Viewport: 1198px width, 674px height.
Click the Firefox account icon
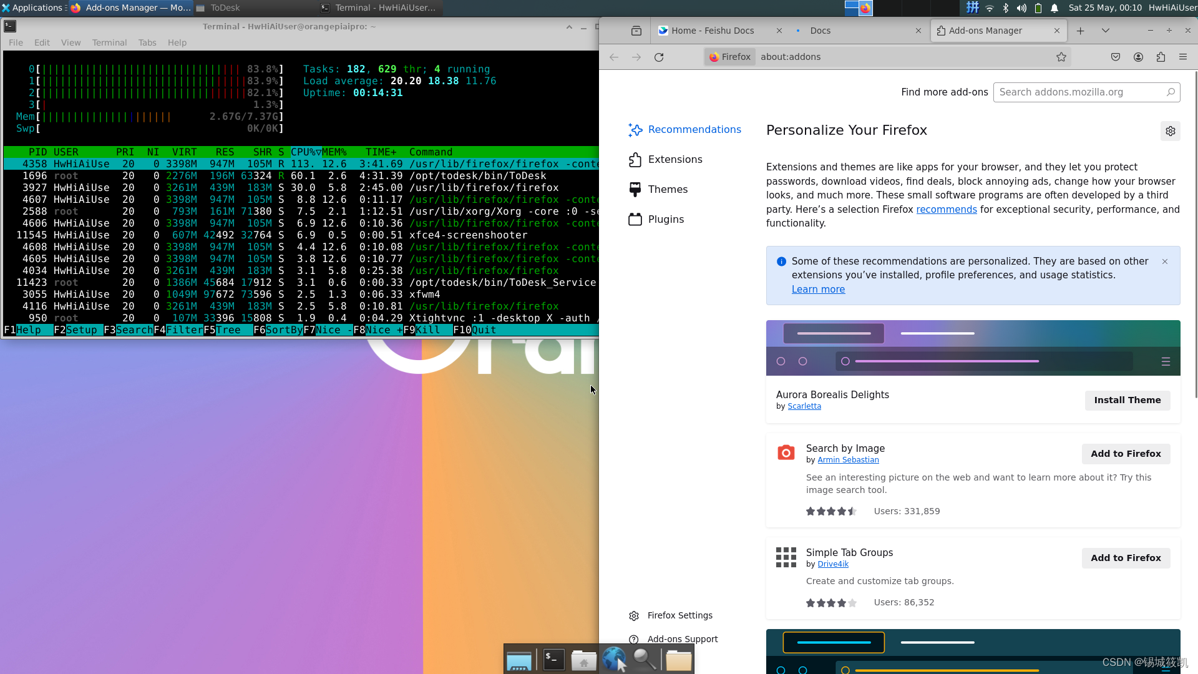[1138, 57]
